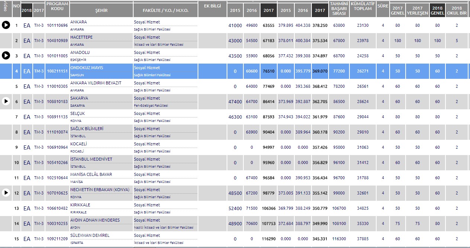The height and width of the screenshot is (248, 470).
Task: Click the EK BİLGİ column header
Action: pos(212,6)
